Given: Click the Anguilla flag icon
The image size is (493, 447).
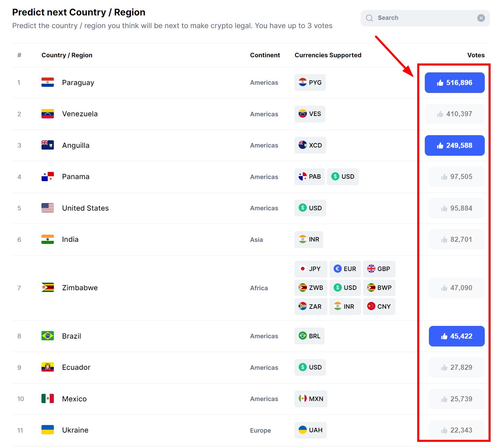Looking at the screenshot, I should click(x=48, y=145).
